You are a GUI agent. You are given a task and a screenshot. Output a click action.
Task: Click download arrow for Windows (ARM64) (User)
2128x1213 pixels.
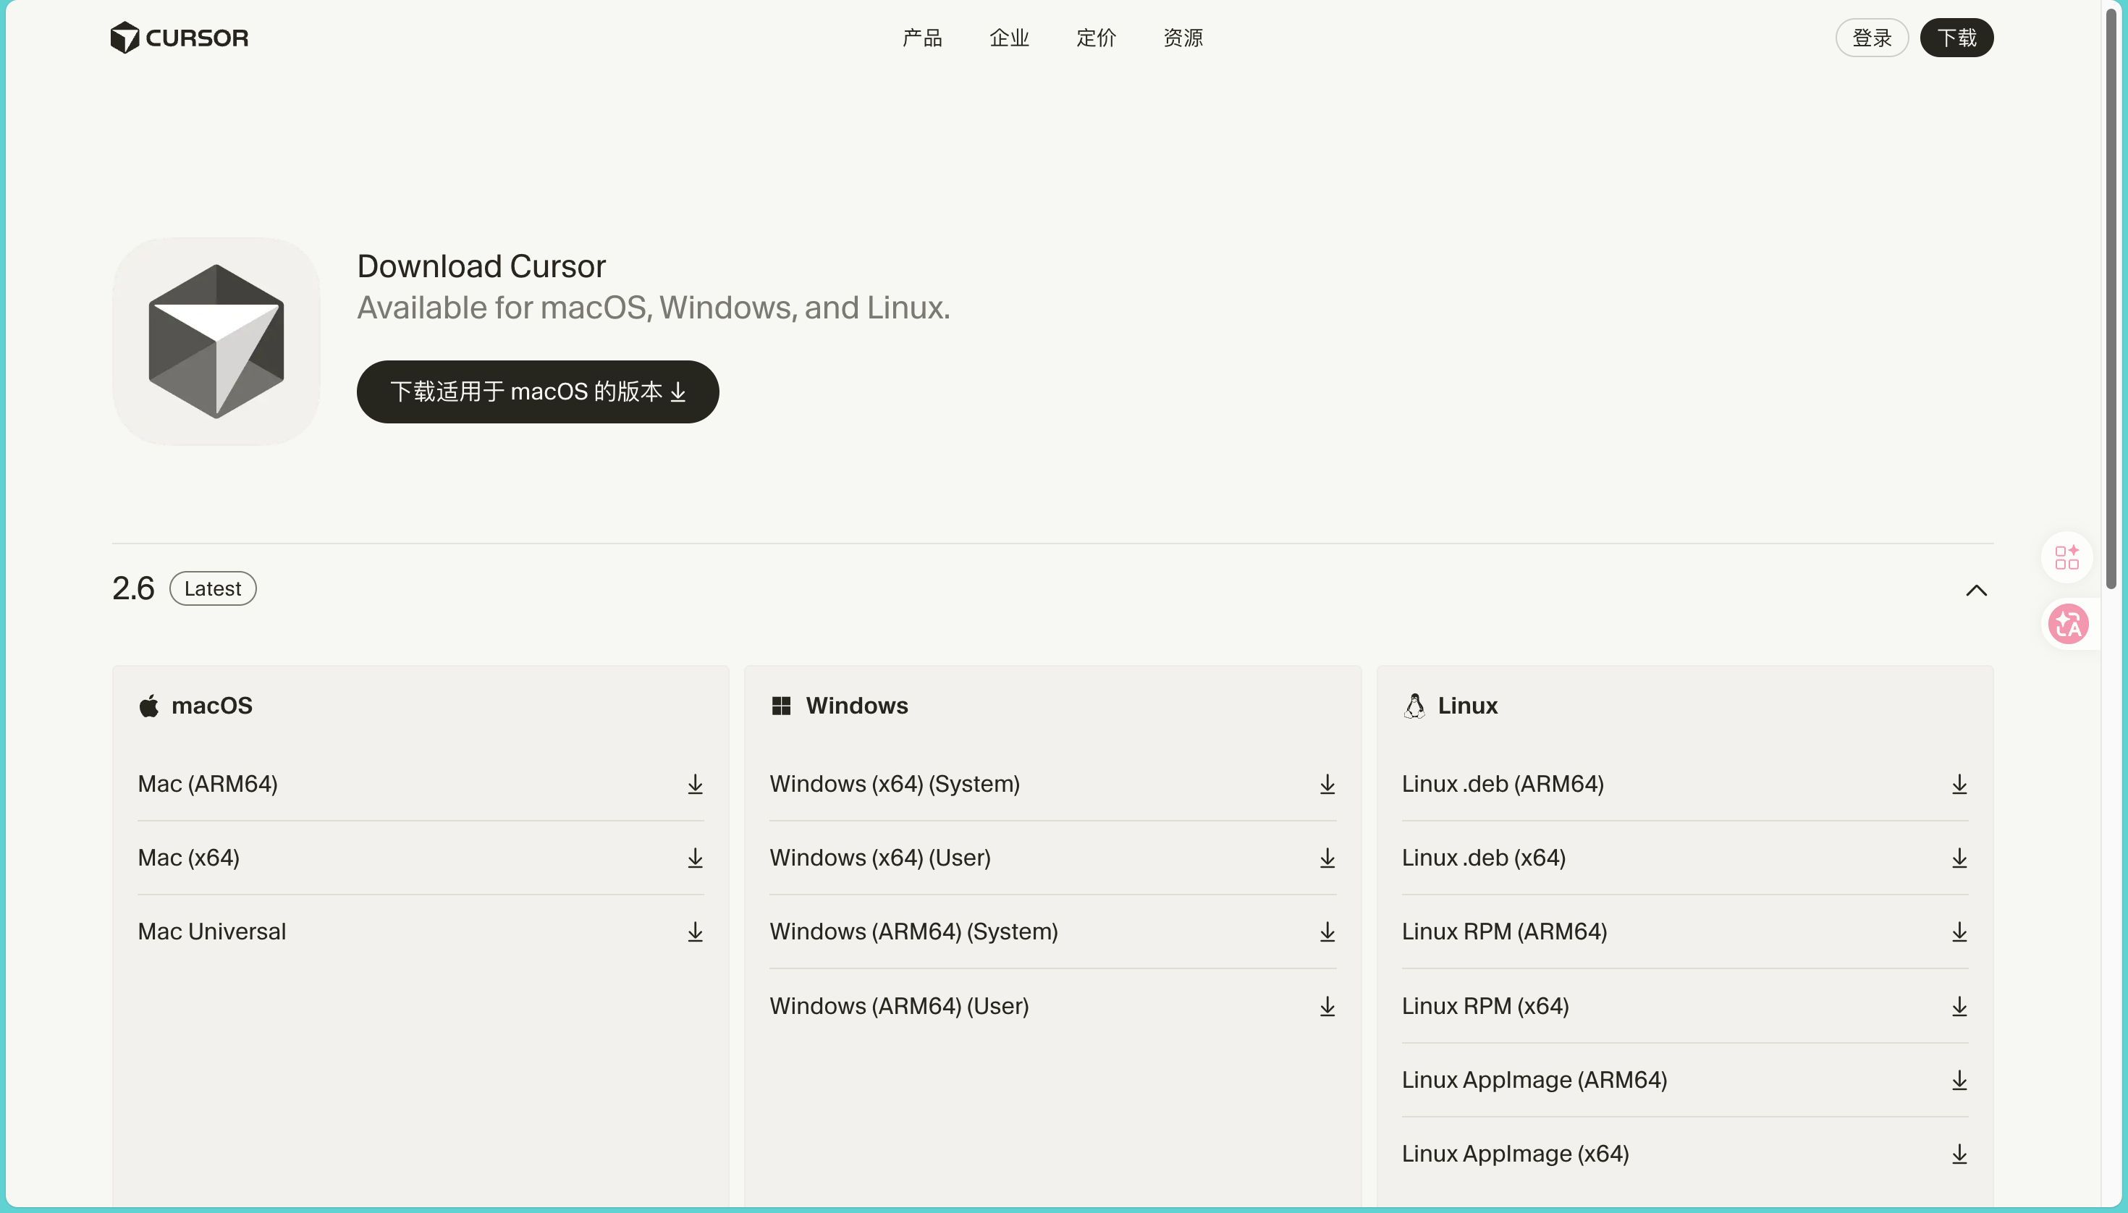tap(1327, 1007)
